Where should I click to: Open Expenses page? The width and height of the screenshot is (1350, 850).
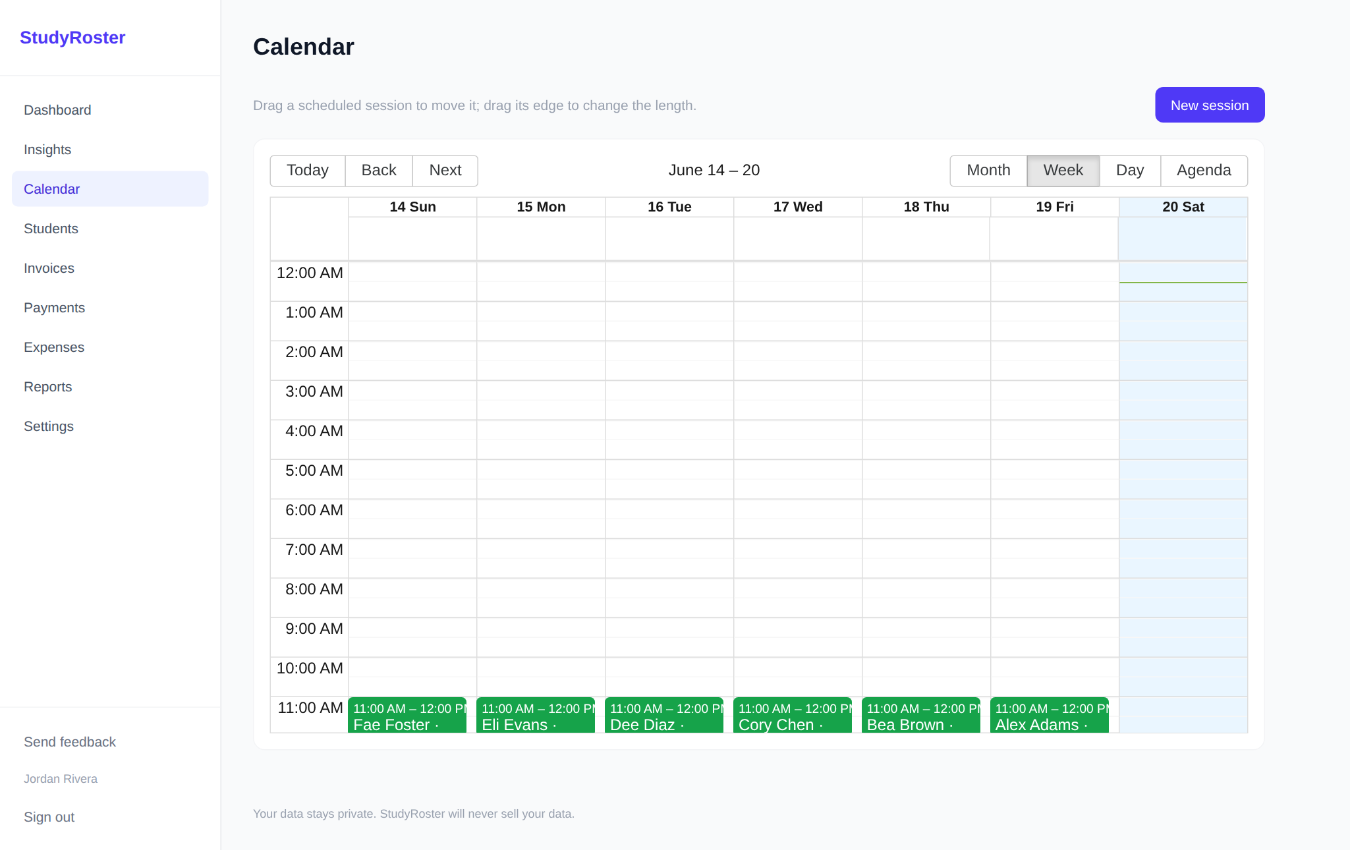(x=110, y=347)
